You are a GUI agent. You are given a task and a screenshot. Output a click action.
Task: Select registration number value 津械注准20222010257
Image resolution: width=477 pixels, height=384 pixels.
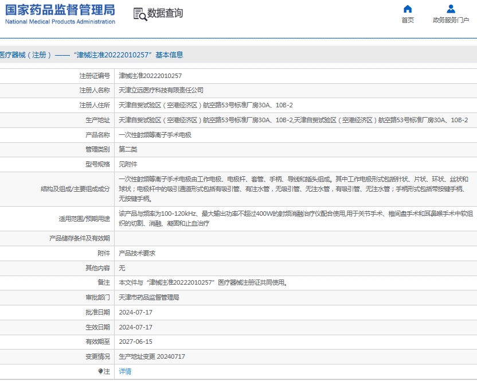150,76
